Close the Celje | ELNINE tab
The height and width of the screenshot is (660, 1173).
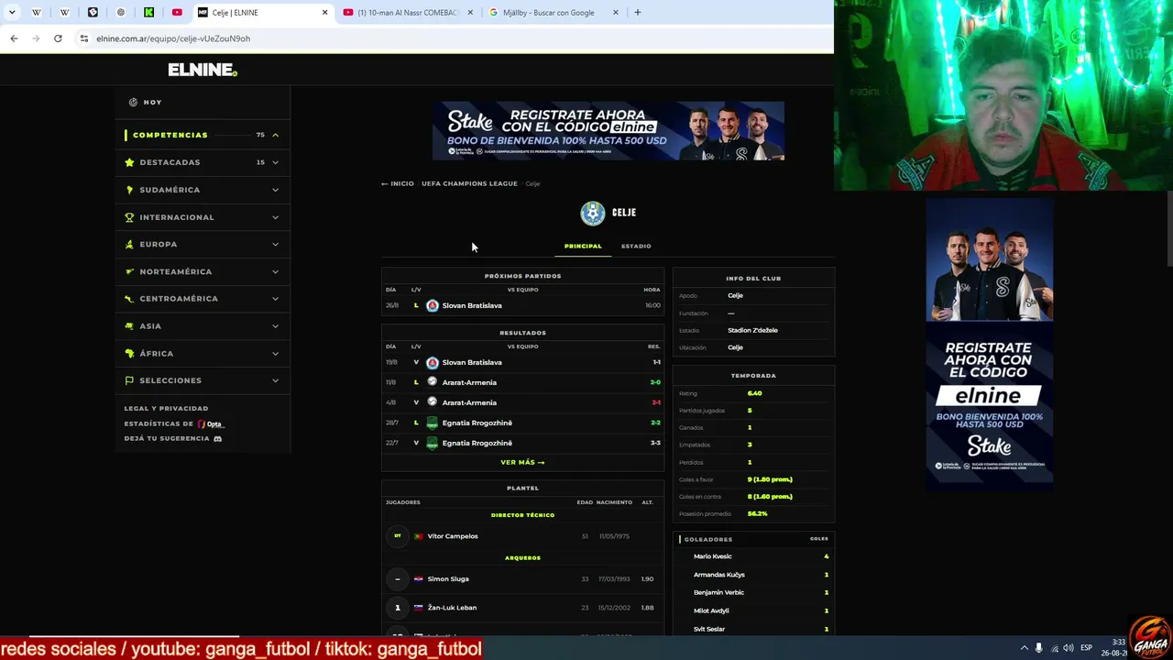[x=324, y=13]
